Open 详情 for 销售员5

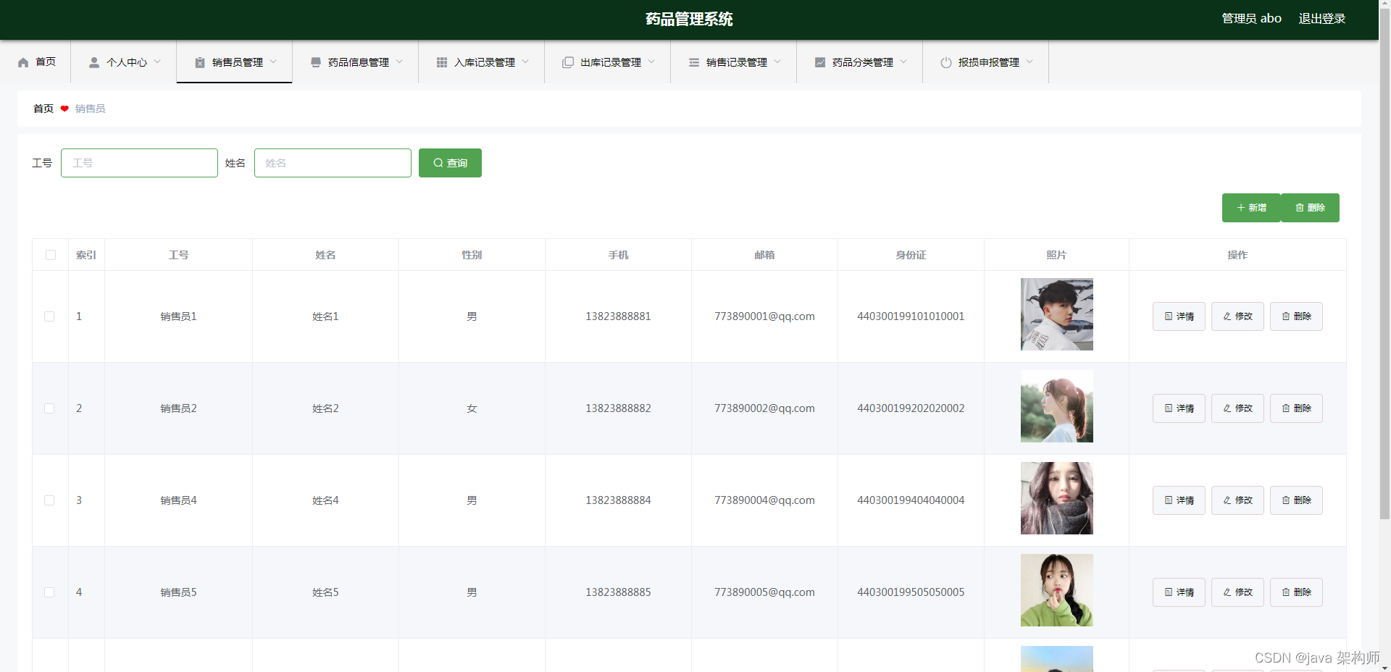[x=1179, y=592]
